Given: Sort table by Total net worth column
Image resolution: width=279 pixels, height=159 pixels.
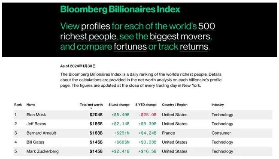Looking at the screenshot, I should coord(91,105).
